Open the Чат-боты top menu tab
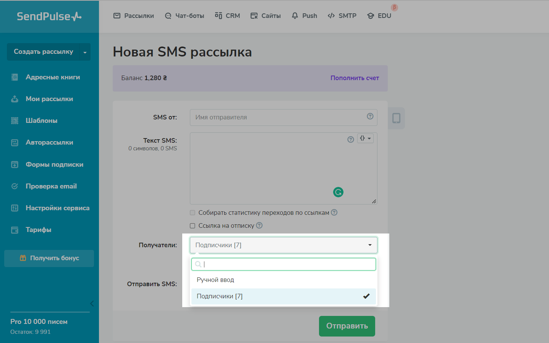This screenshot has width=549, height=343. pos(185,16)
